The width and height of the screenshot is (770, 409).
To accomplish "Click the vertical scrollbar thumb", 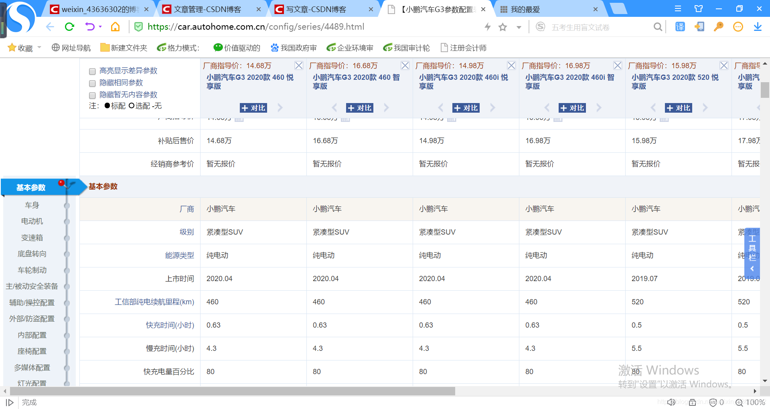I will (x=765, y=90).
